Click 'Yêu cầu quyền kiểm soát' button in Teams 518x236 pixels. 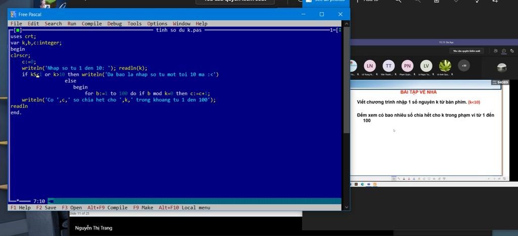[466, 51]
